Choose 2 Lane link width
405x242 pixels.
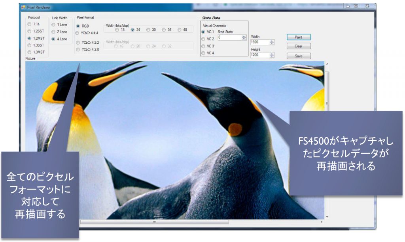coord(53,32)
